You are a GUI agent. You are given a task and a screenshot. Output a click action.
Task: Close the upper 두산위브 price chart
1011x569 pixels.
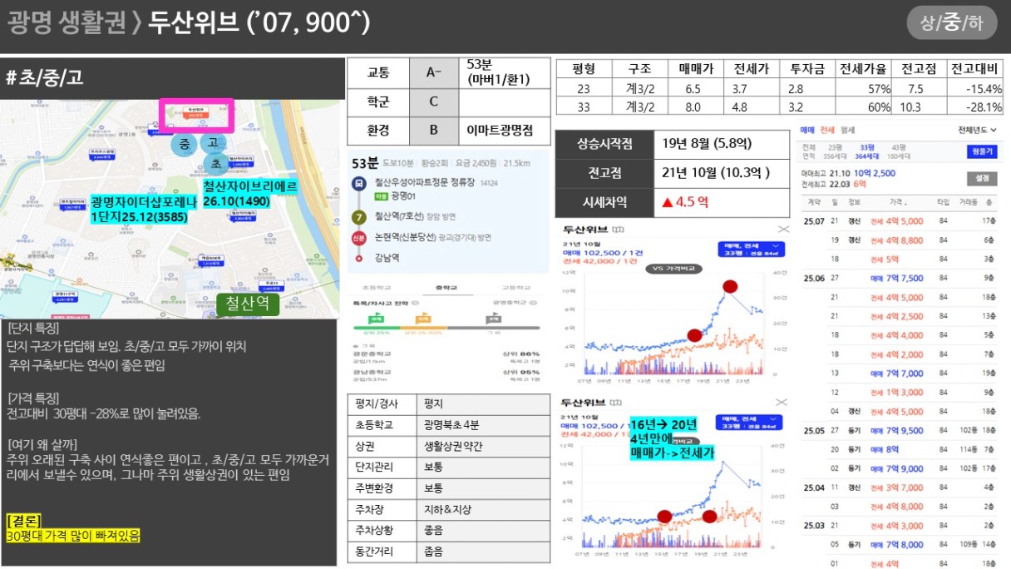click(782, 229)
